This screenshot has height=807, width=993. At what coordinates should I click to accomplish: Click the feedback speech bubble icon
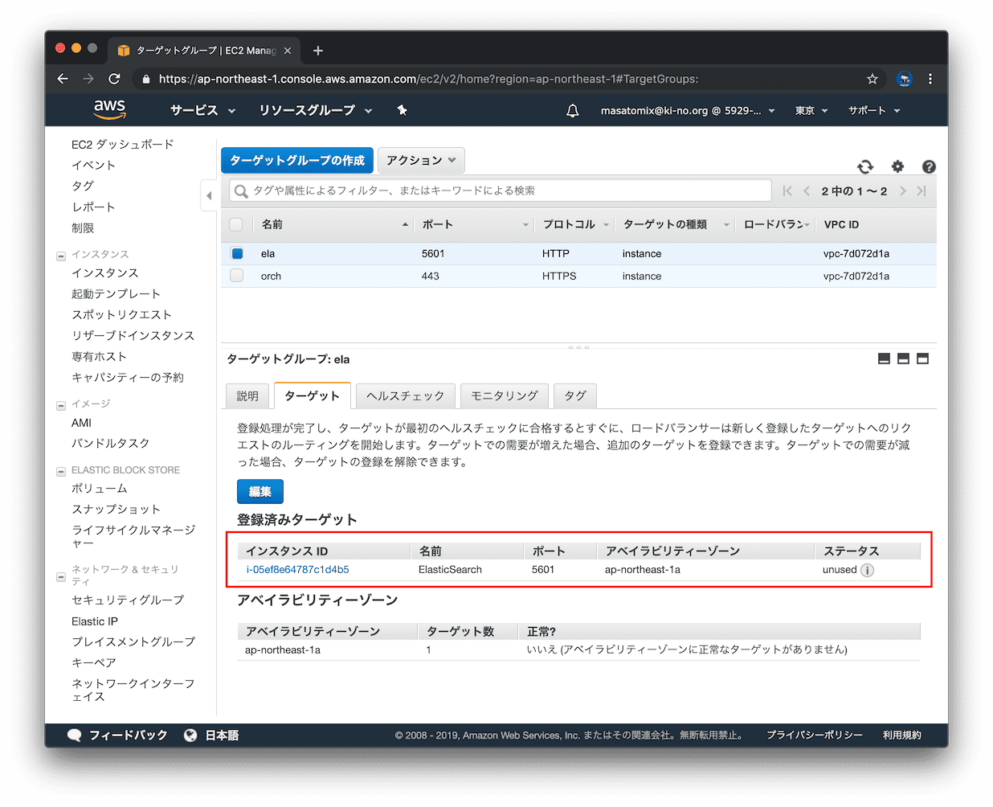click(75, 735)
